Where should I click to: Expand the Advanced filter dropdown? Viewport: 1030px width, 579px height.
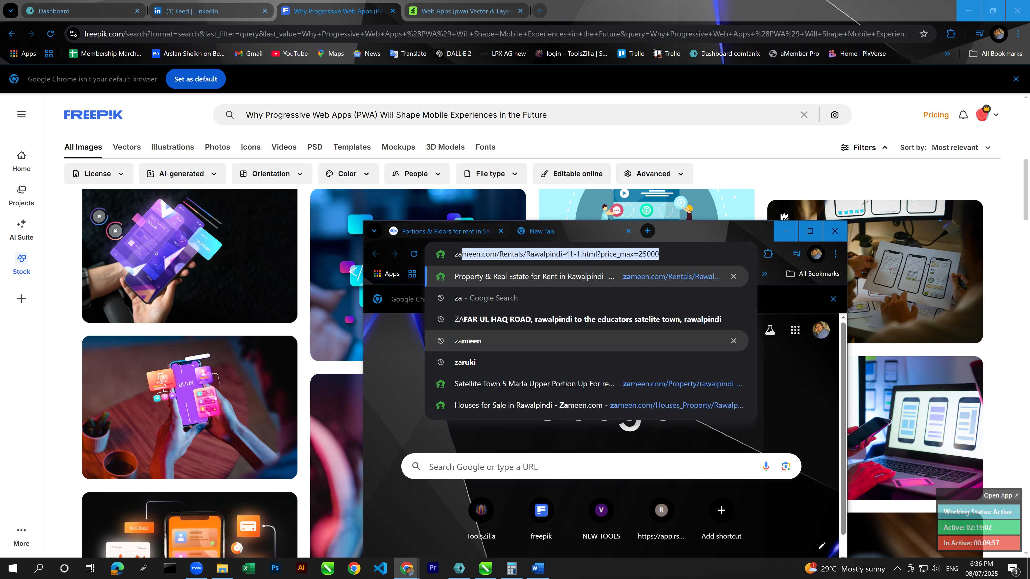tap(654, 173)
